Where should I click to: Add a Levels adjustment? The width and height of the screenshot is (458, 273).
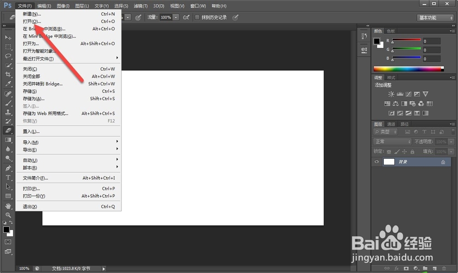click(x=400, y=94)
